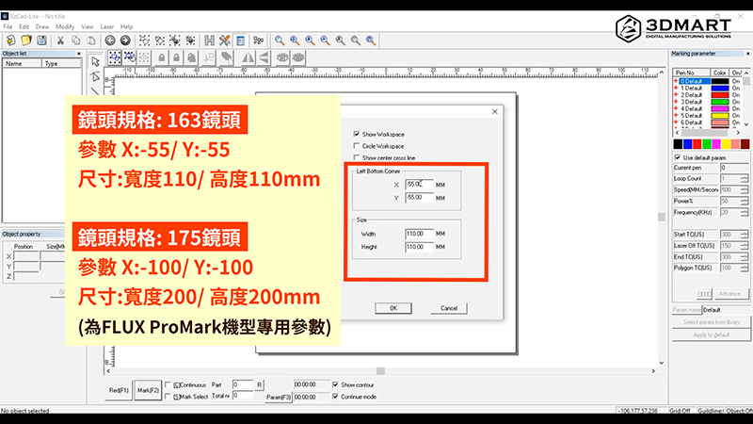The width and height of the screenshot is (753, 424).
Task: Click the Open folder icon
Action: [x=25, y=41]
